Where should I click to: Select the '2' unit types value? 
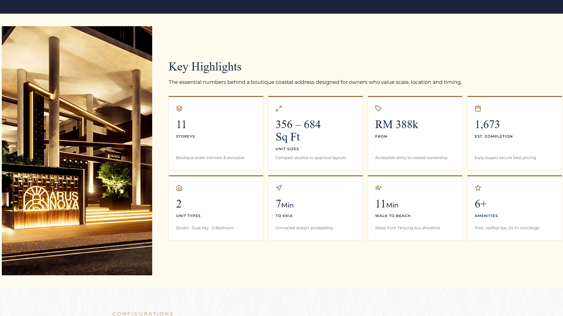tap(179, 204)
